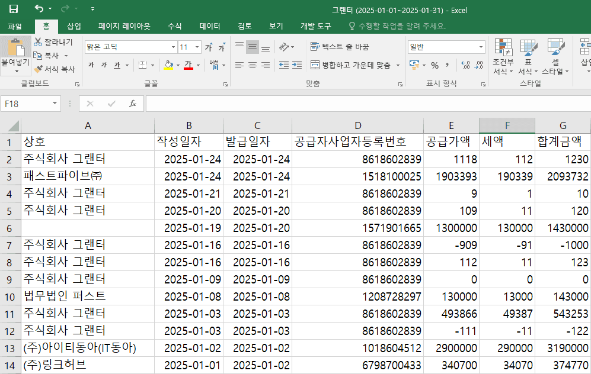The width and height of the screenshot is (591, 374).
Task: Align text to the top
Action: coord(239,47)
